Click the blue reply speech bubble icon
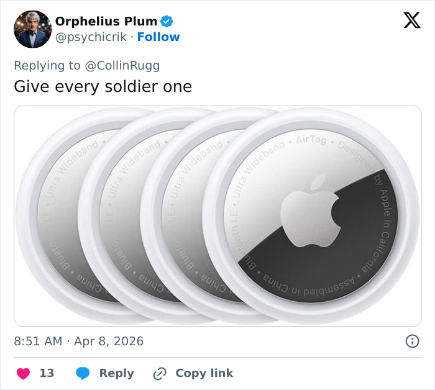Image resolution: width=435 pixels, height=390 pixels. pyautogui.click(x=84, y=373)
